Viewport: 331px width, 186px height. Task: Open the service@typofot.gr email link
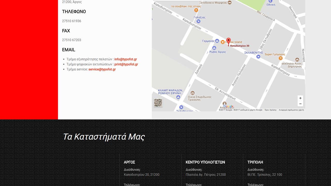tap(102, 69)
